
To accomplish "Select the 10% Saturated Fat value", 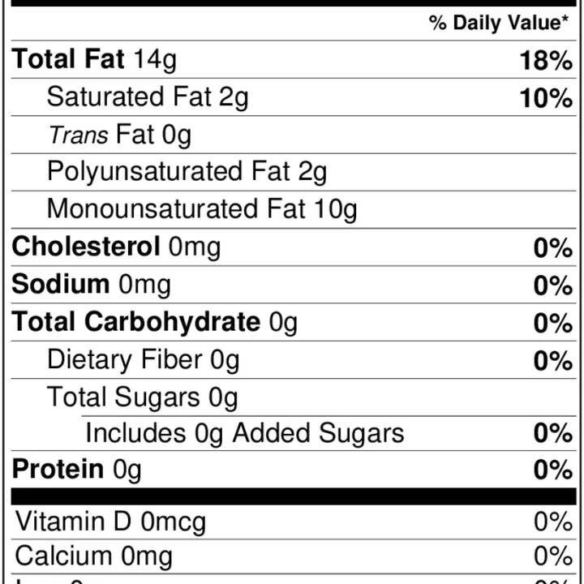I will coord(546,98).
